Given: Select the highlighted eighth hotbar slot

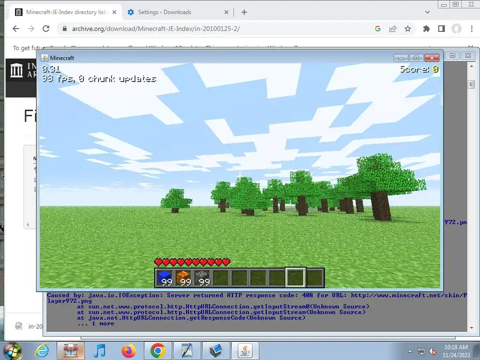Looking at the screenshot, I should coord(295,277).
